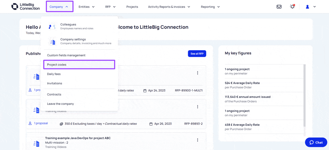Click the key figures panel scrollbar

pos(305,96)
